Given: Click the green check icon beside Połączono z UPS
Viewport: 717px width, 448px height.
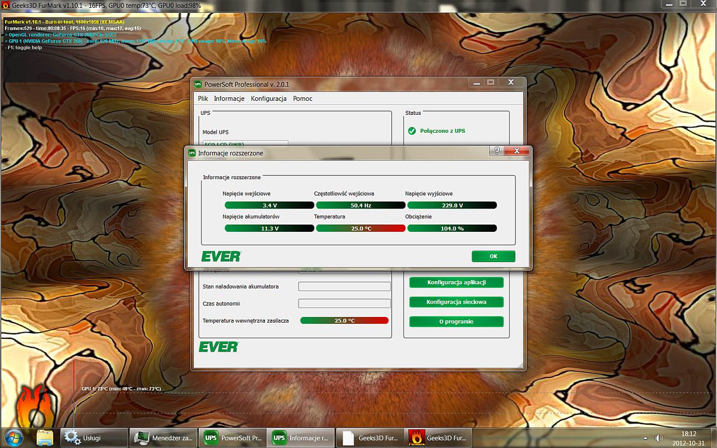Looking at the screenshot, I should click(412, 131).
